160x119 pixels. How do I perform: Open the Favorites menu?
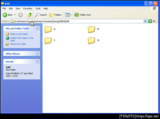point(28,9)
